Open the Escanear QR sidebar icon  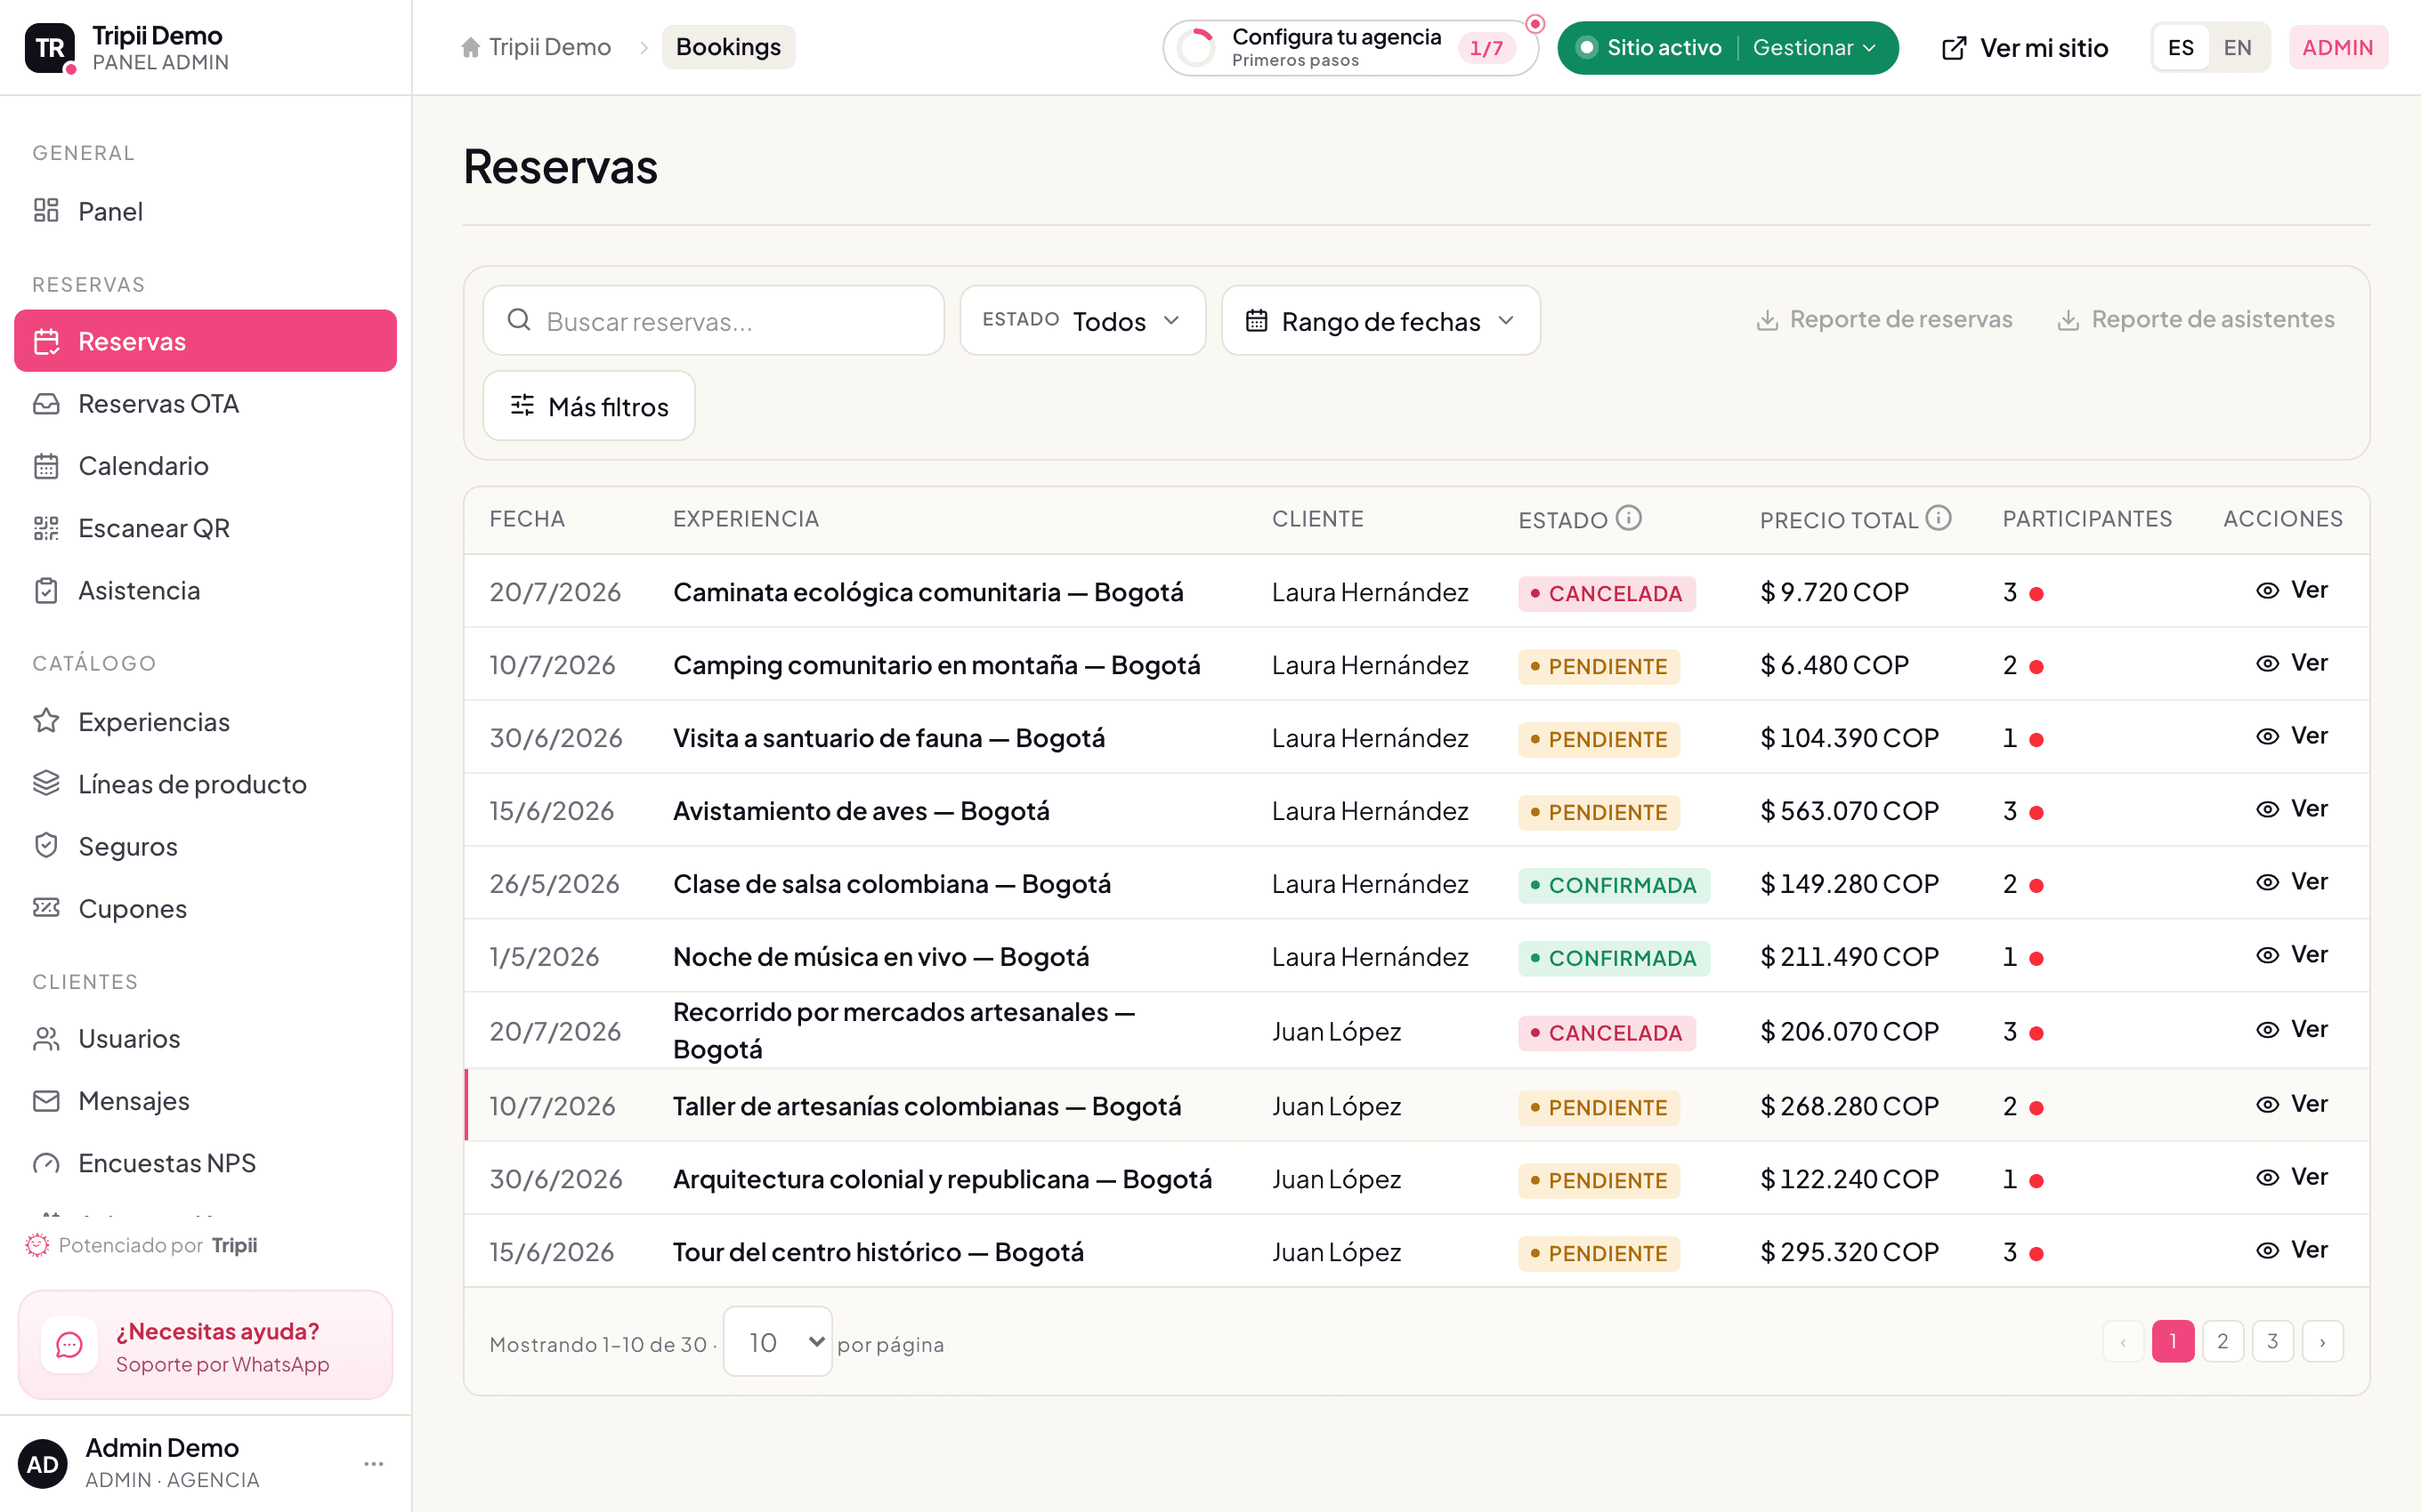click(46, 528)
